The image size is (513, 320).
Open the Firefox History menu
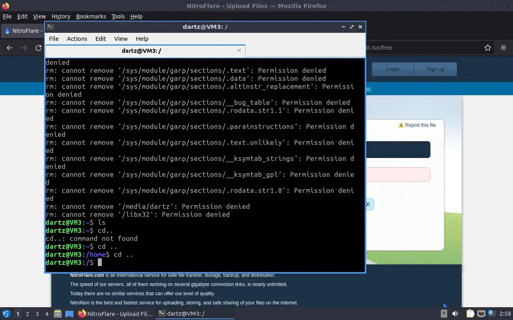click(61, 16)
